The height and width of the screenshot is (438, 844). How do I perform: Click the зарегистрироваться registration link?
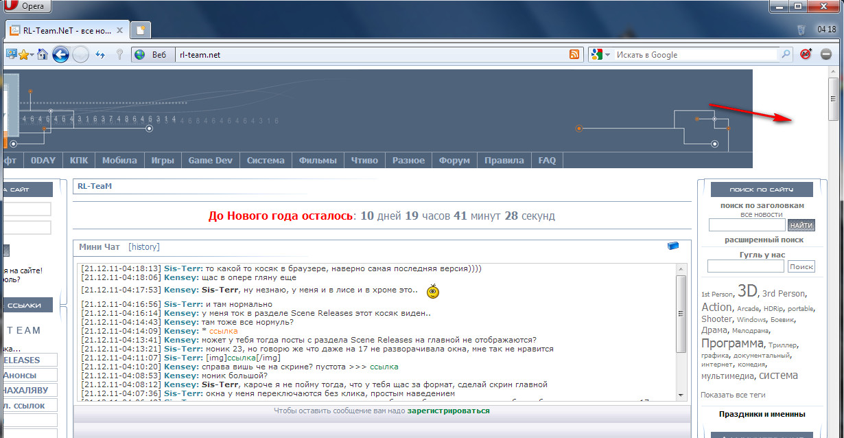(448, 411)
